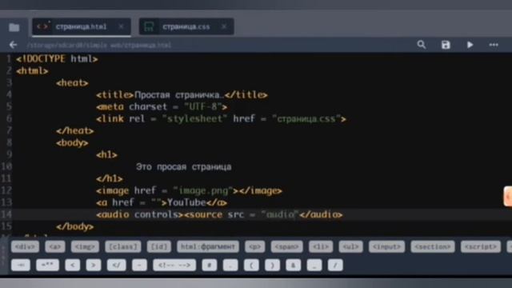
Task: Insert the <input> snippet
Action: click(386, 246)
